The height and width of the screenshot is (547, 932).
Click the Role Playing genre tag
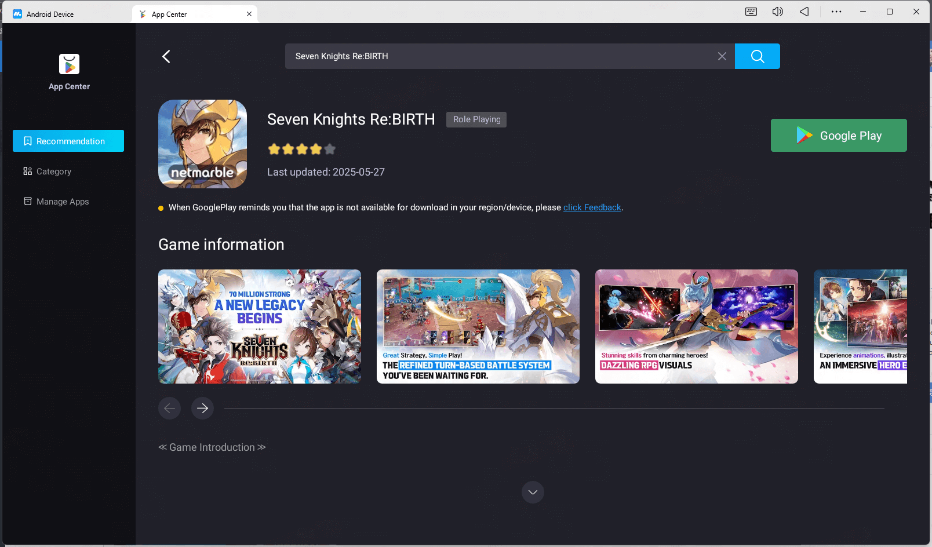pyautogui.click(x=476, y=119)
